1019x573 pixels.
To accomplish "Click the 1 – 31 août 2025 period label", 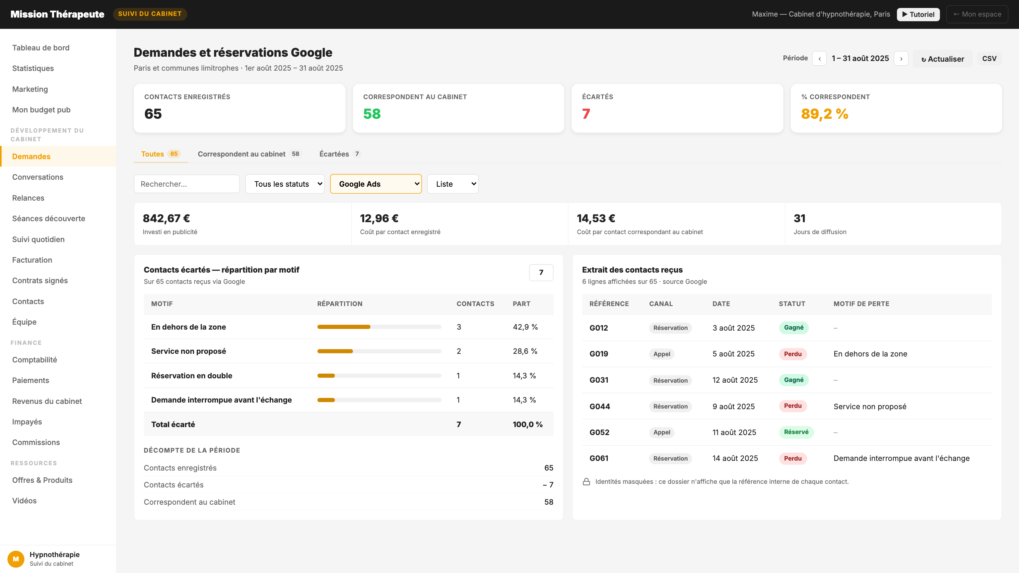I will pos(860,58).
